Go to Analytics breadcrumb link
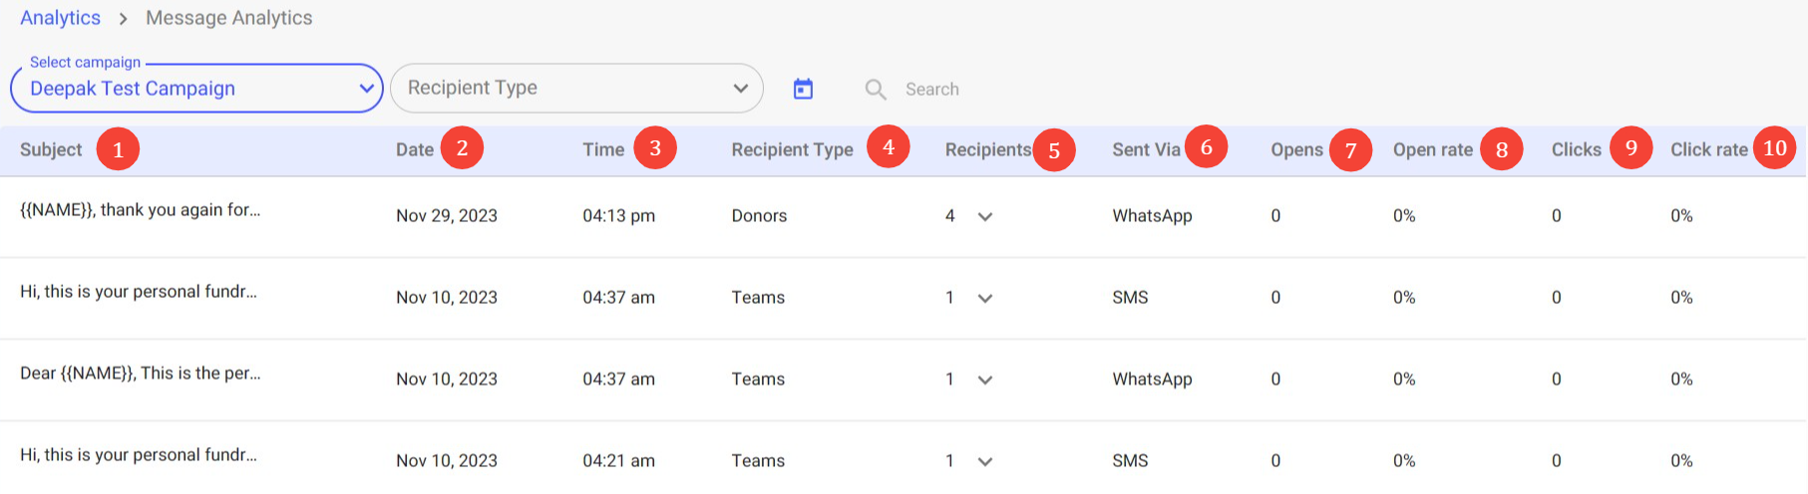Viewport: 1808px width, 494px height. pos(60,18)
